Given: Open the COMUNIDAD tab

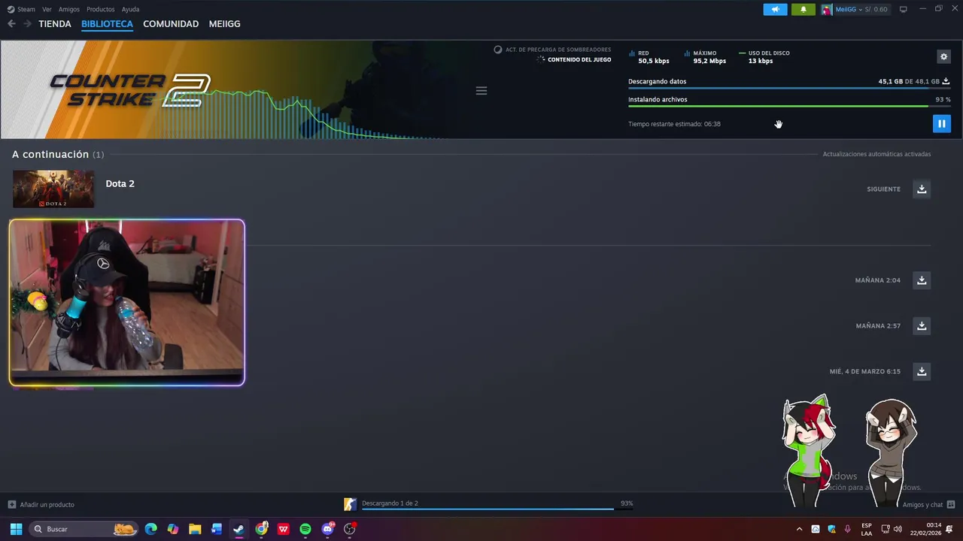Looking at the screenshot, I should [x=171, y=24].
